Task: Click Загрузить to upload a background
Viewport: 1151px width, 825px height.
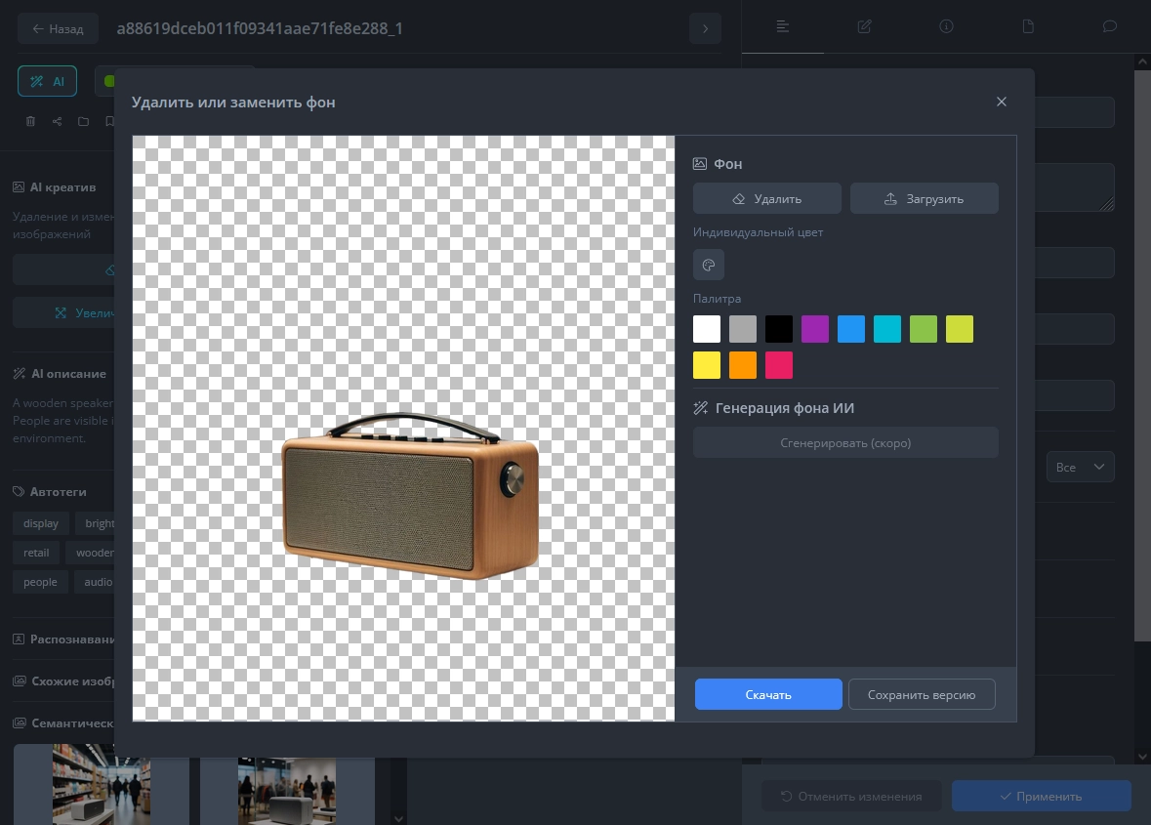Action: click(924, 198)
